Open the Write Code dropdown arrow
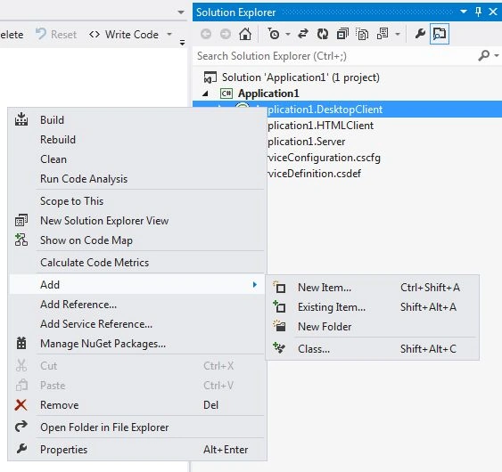 pyautogui.click(x=169, y=34)
